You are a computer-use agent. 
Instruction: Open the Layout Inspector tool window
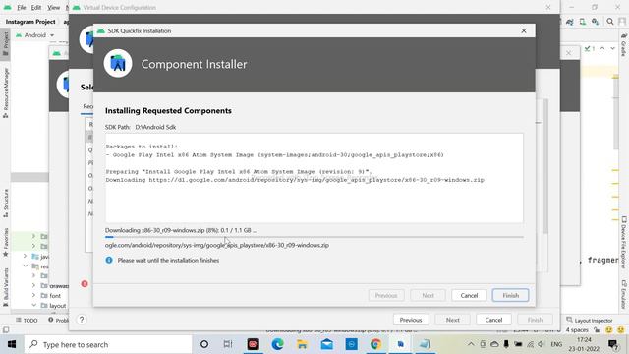[590, 320]
